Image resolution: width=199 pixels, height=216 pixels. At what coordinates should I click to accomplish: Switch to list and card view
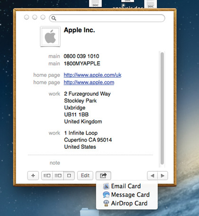58,176
